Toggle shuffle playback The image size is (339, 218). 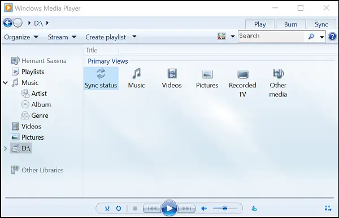click(107, 208)
